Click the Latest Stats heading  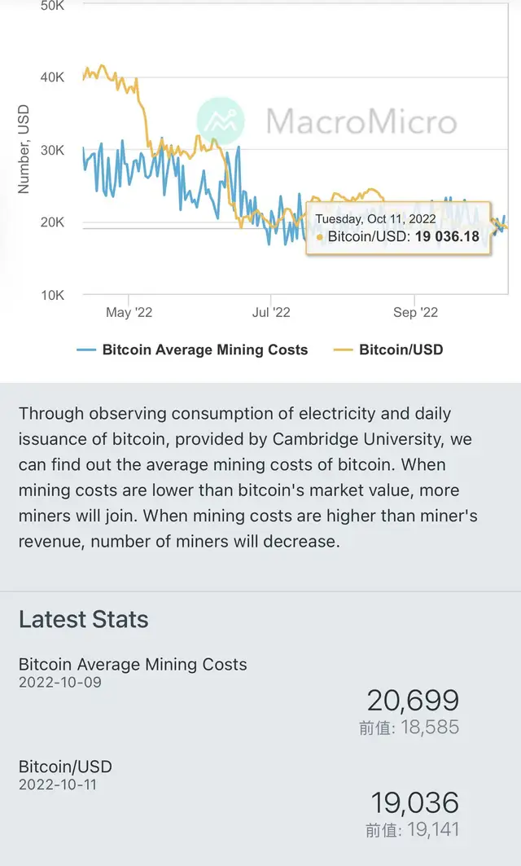83,620
